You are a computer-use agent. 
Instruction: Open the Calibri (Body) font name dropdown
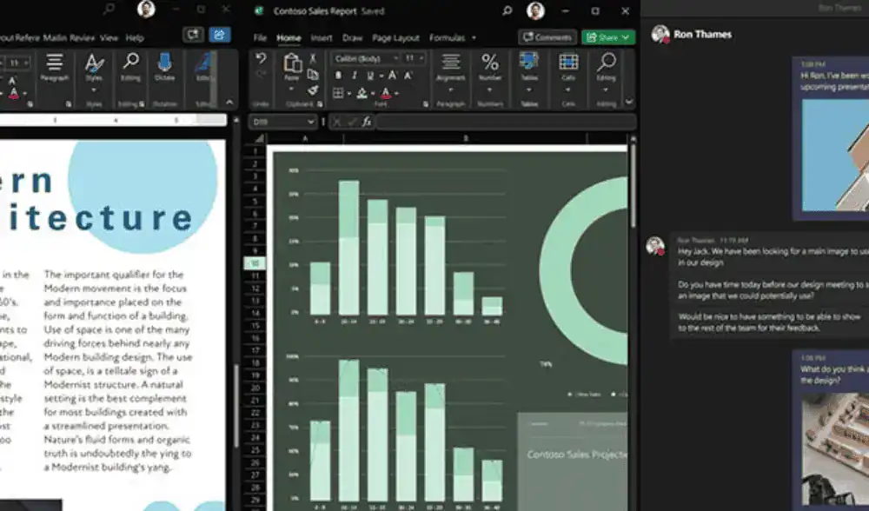(x=395, y=58)
